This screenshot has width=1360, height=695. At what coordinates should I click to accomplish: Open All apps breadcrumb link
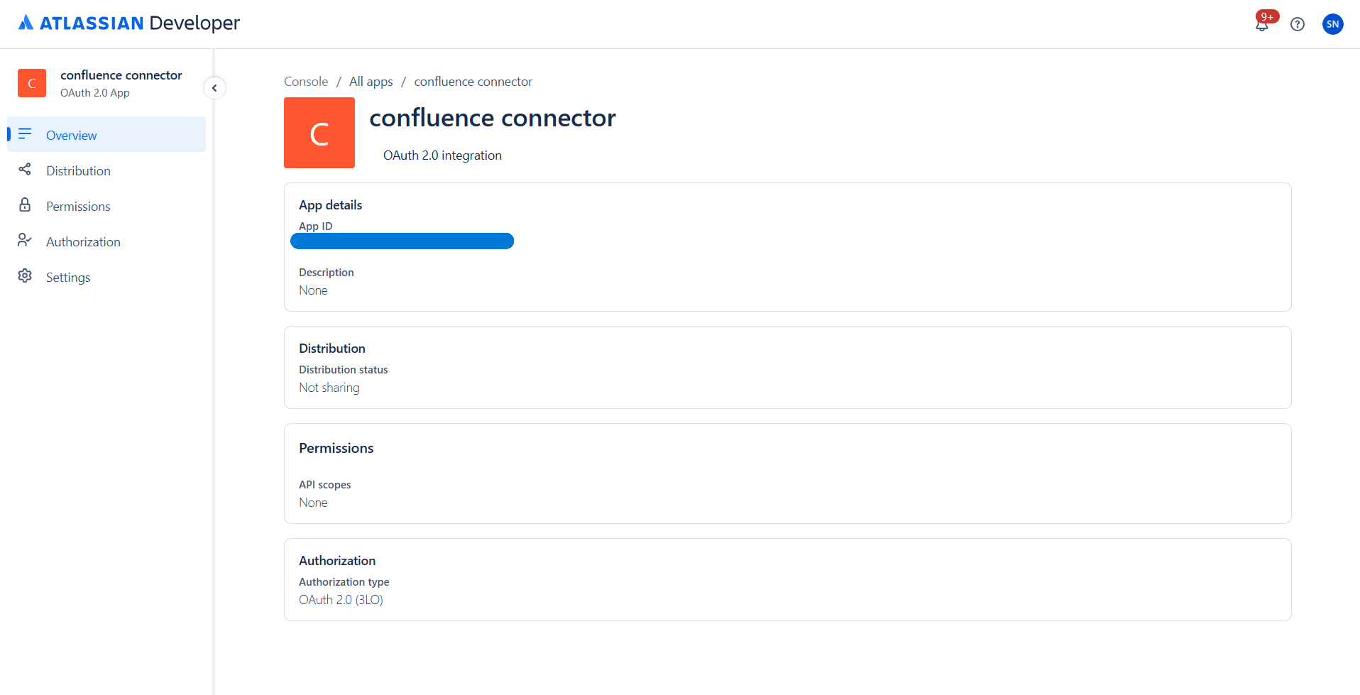point(371,81)
